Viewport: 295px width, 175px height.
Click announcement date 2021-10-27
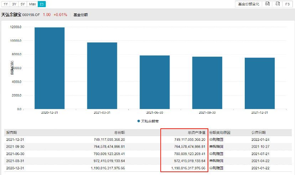(260, 146)
